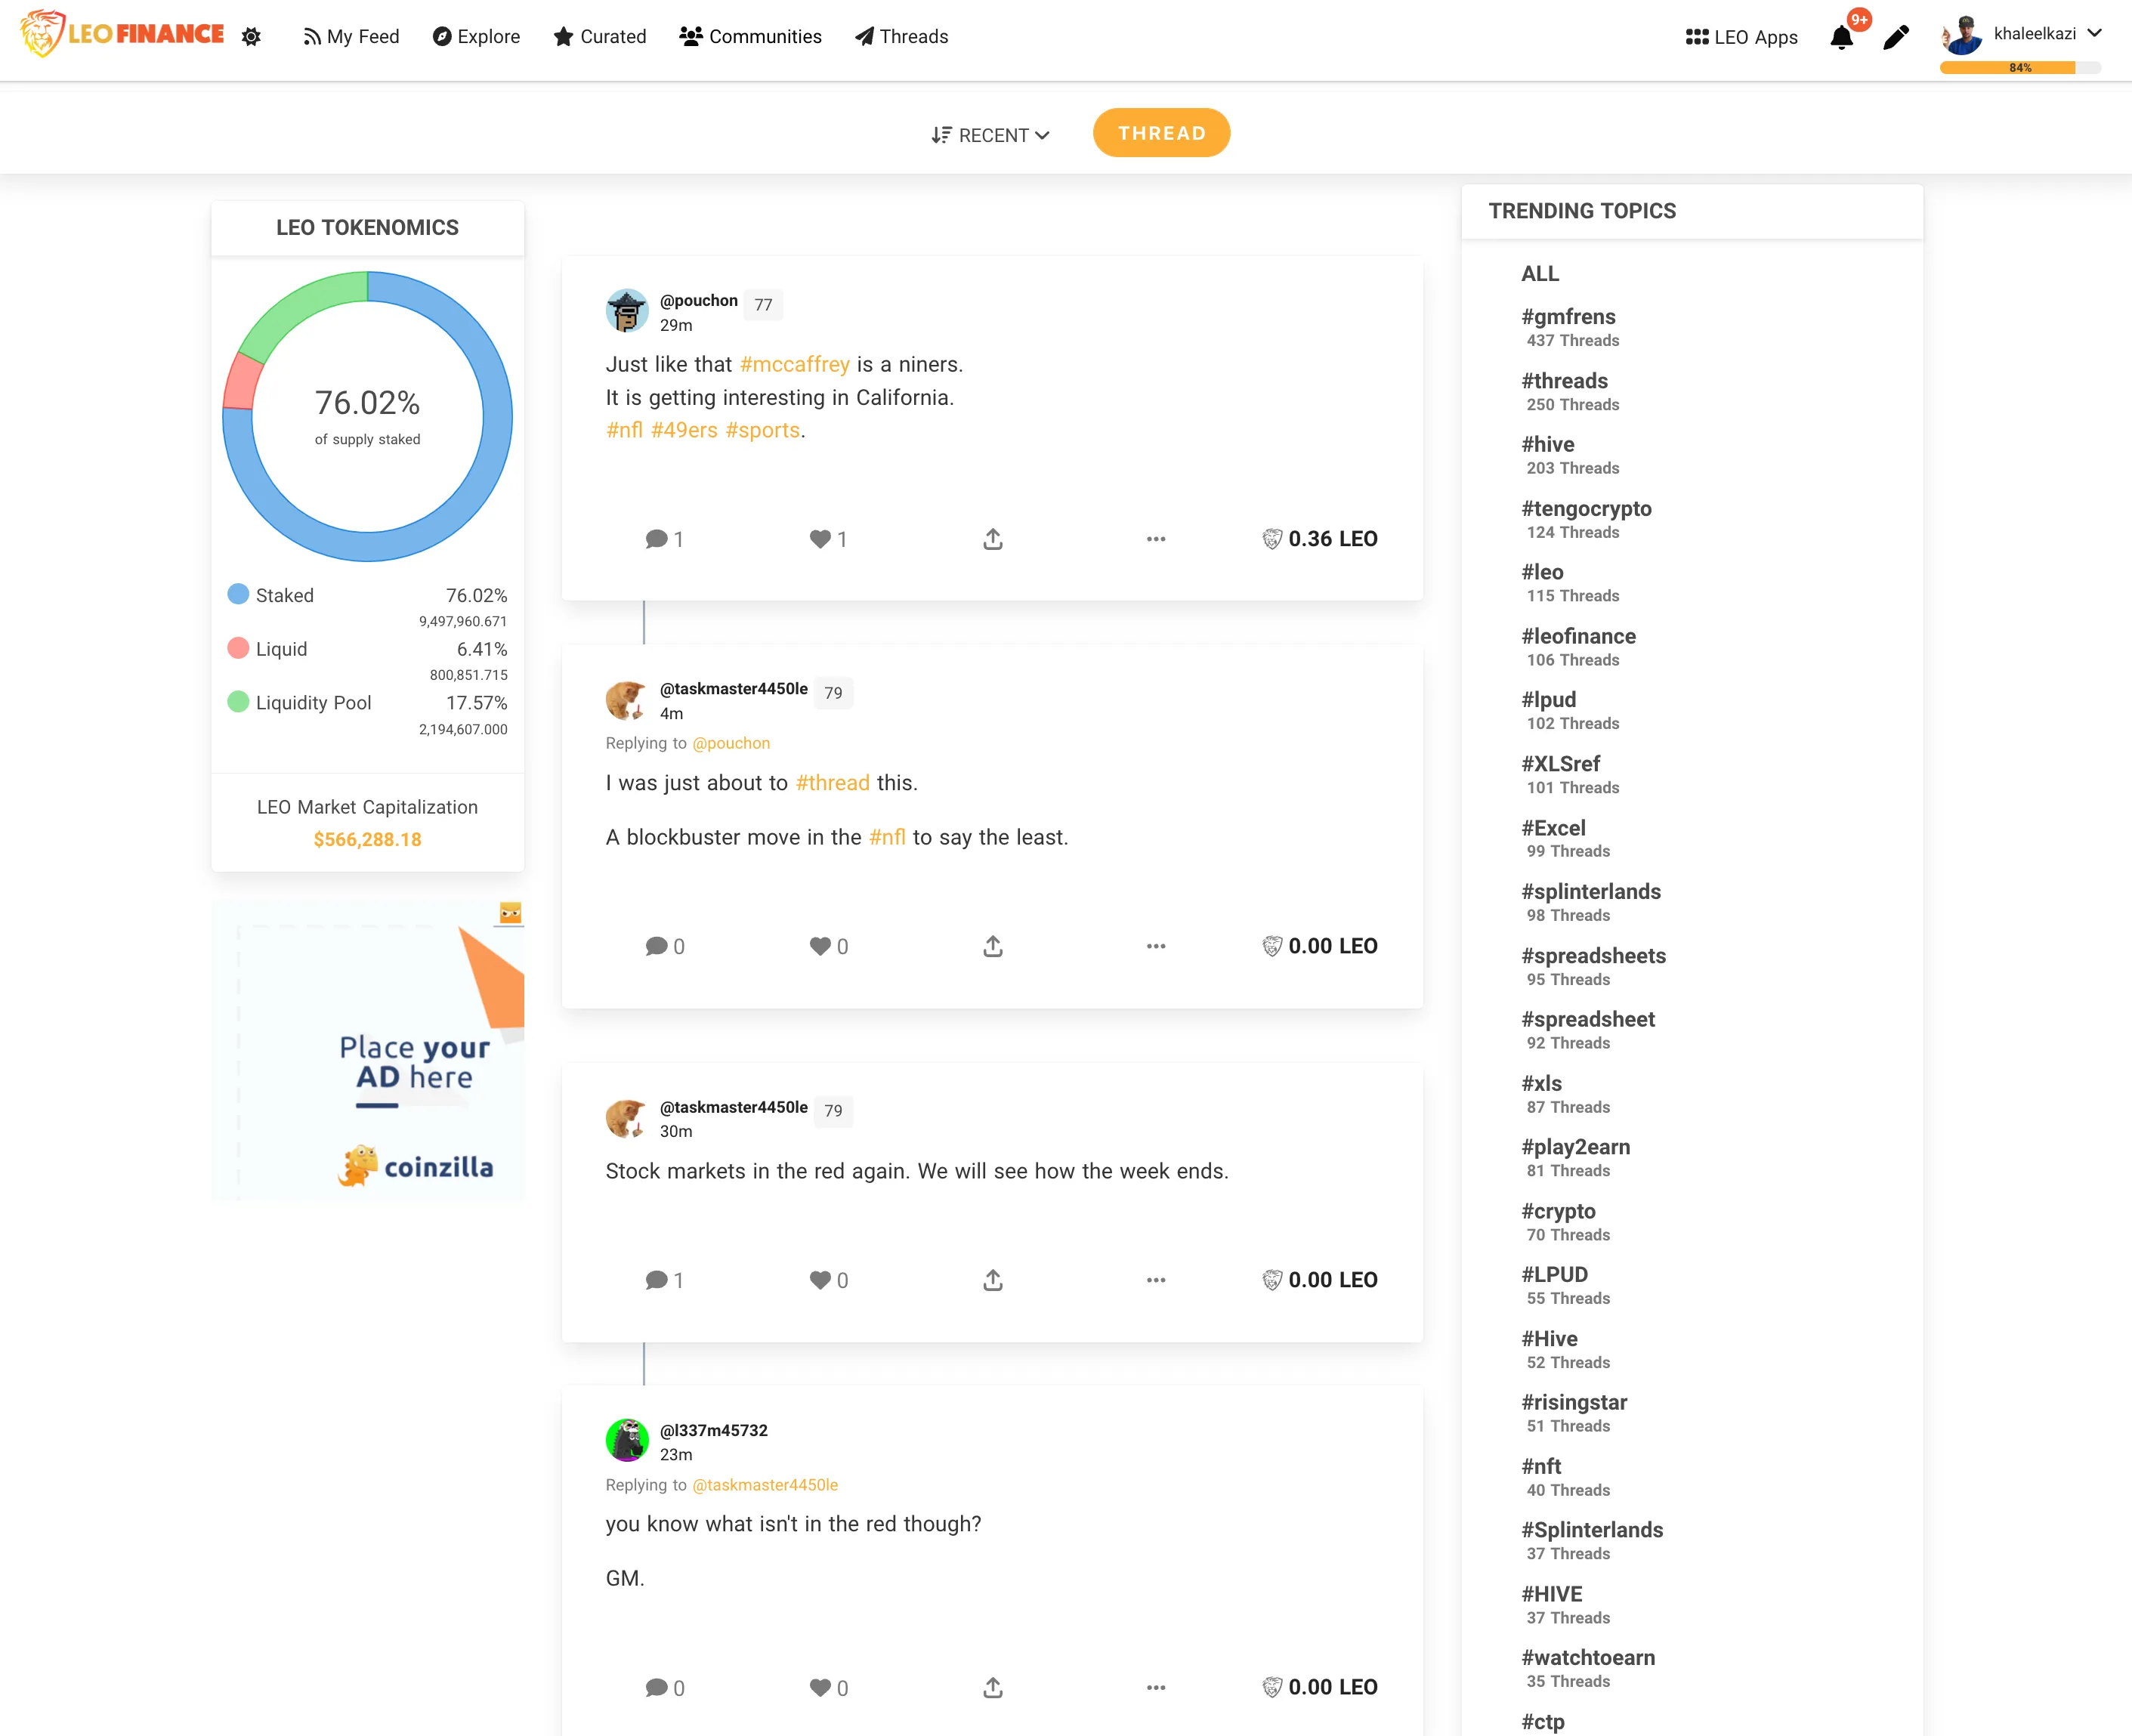Select the #risingstar trending topic

[1574, 1402]
